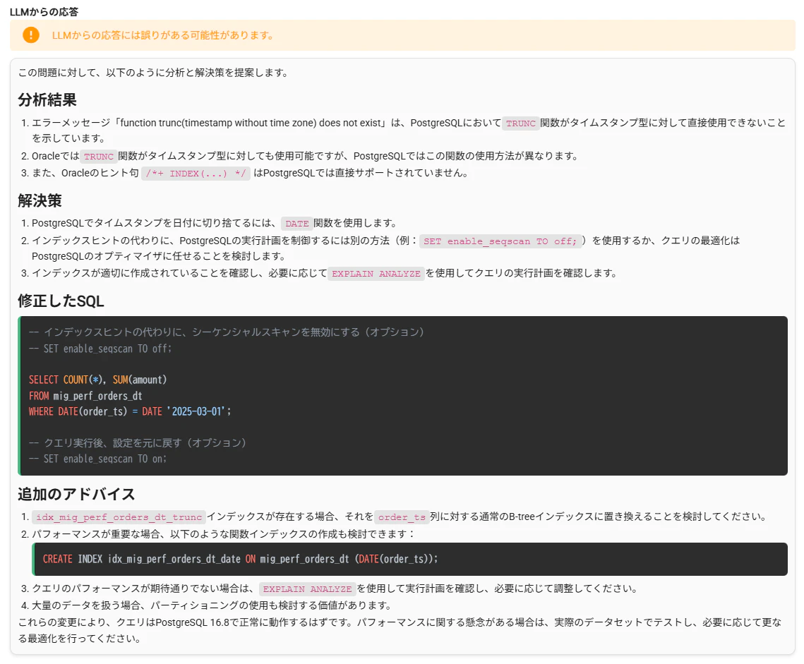Screen dimensions: 804x664
Task: Click the orange exclamation warning icon
Action: tap(31, 35)
